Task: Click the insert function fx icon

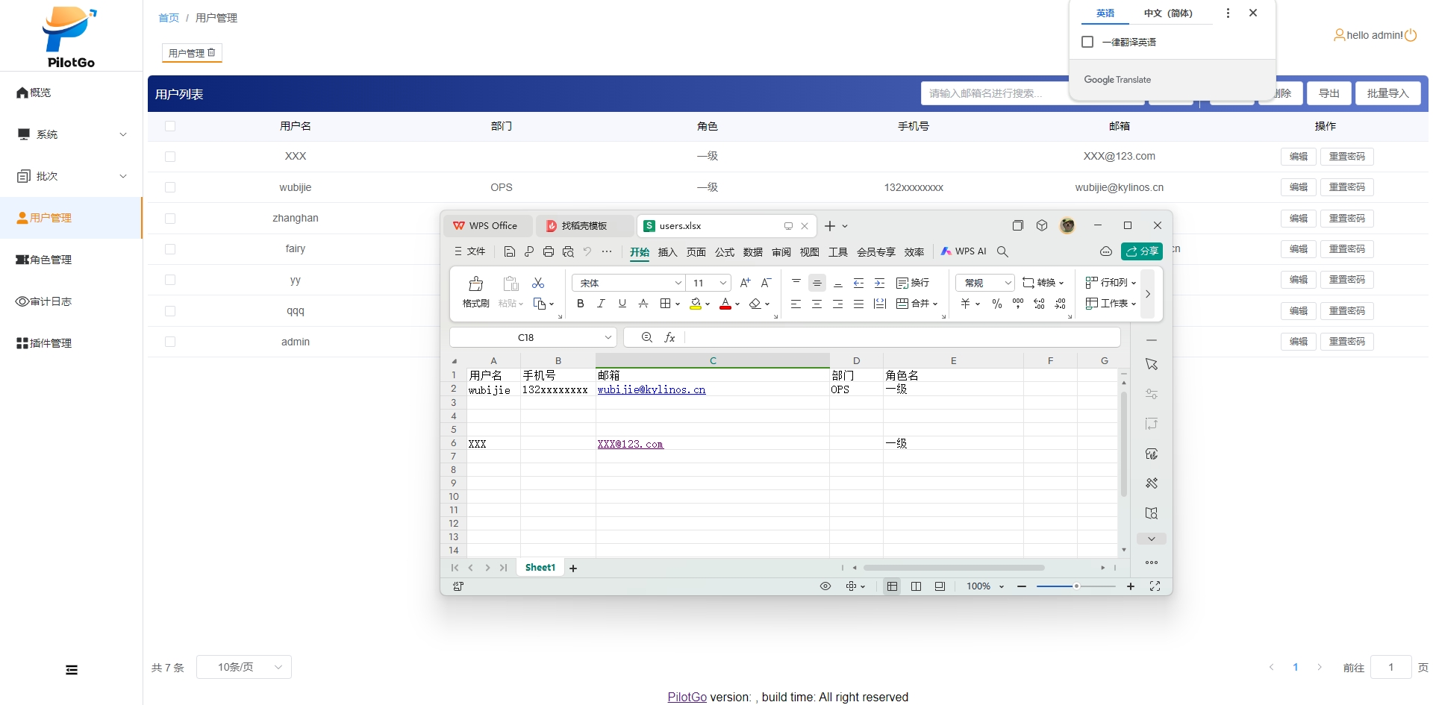Action: click(x=669, y=338)
